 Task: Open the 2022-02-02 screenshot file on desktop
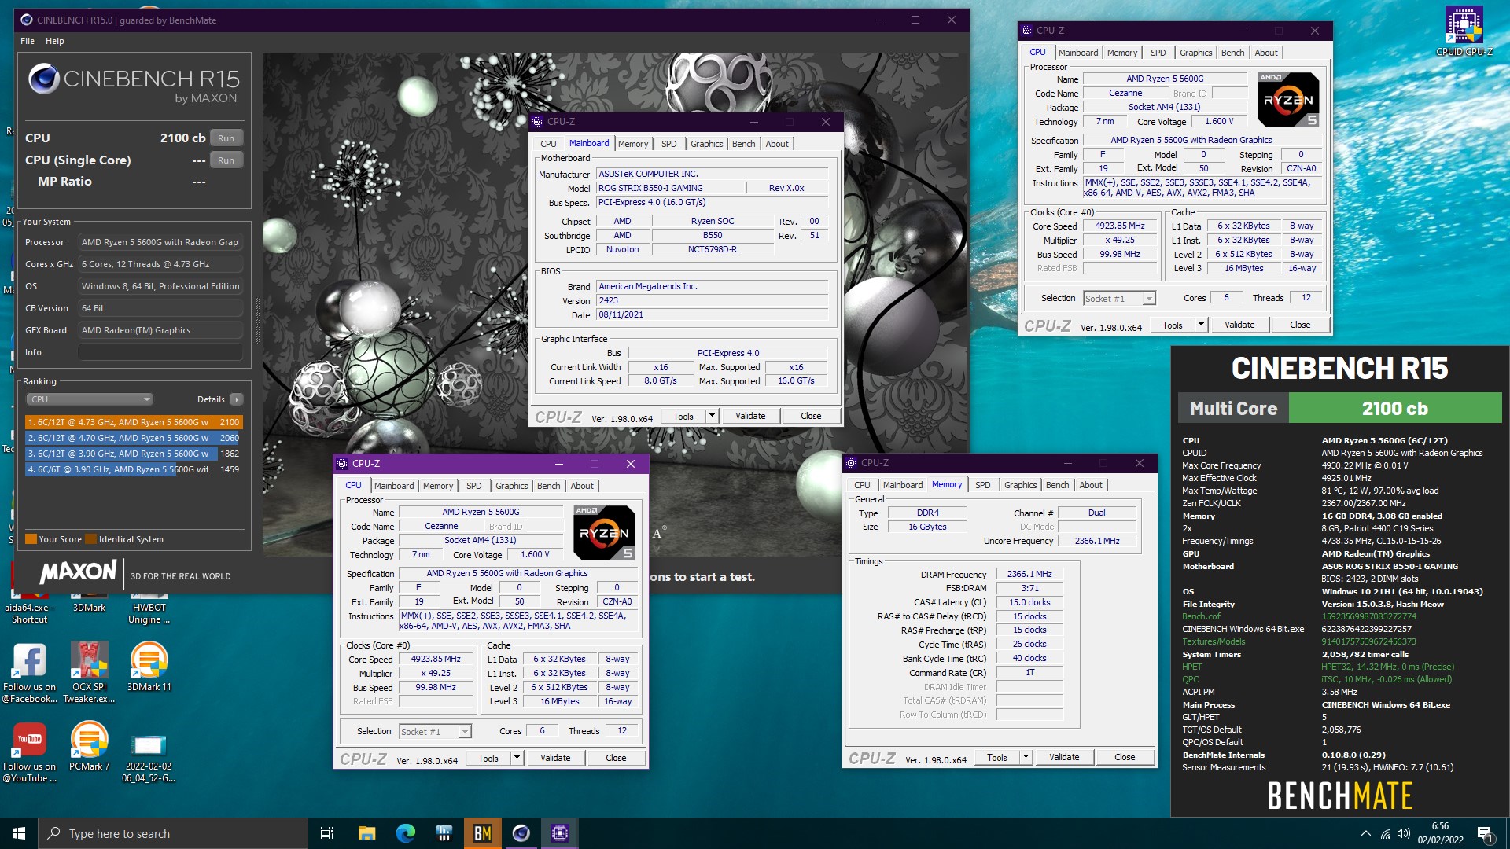click(149, 756)
